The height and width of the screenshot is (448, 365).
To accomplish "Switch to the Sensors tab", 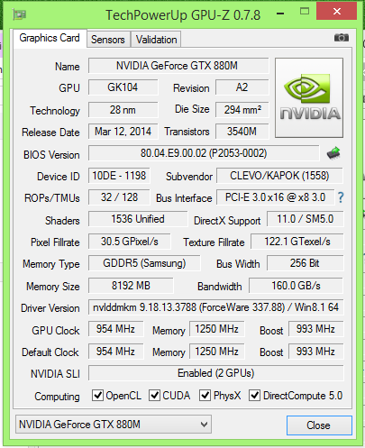I will click(108, 40).
